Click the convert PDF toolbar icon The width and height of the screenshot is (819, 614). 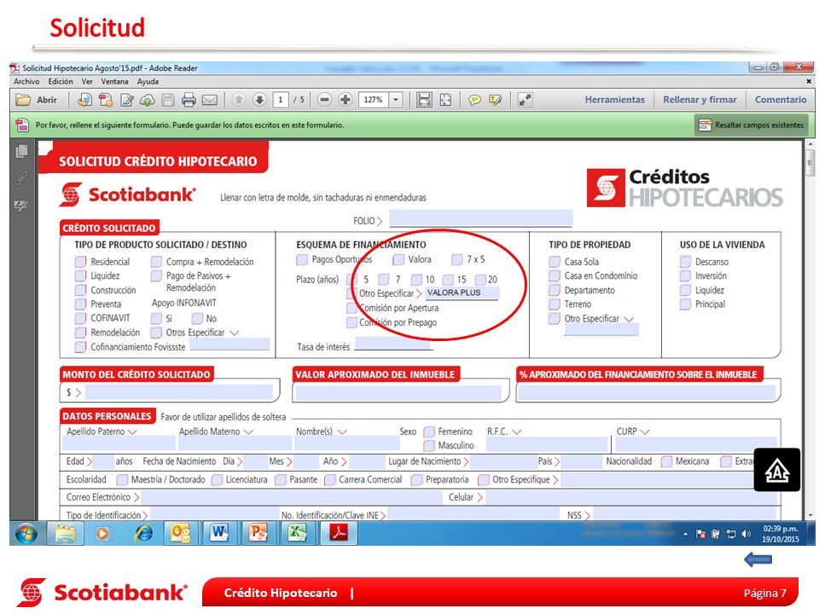point(84,100)
